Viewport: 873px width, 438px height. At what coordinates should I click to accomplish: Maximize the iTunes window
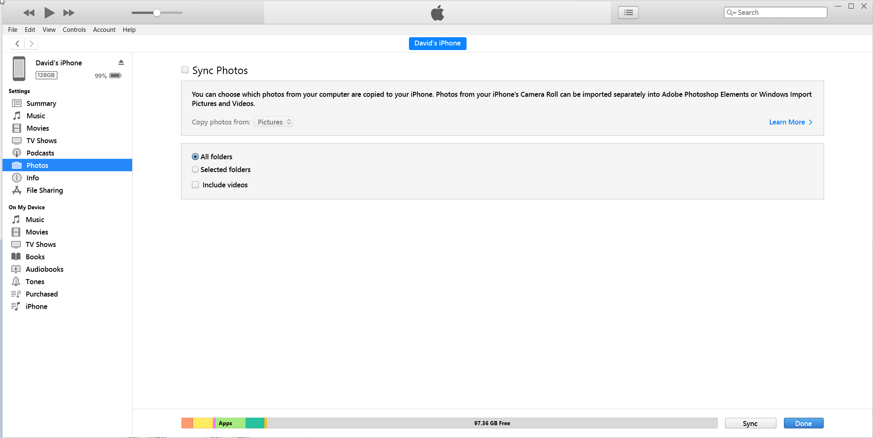tap(851, 6)
